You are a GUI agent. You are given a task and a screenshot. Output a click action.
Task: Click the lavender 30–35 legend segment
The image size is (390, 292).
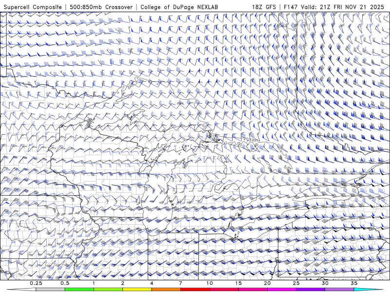339,290
